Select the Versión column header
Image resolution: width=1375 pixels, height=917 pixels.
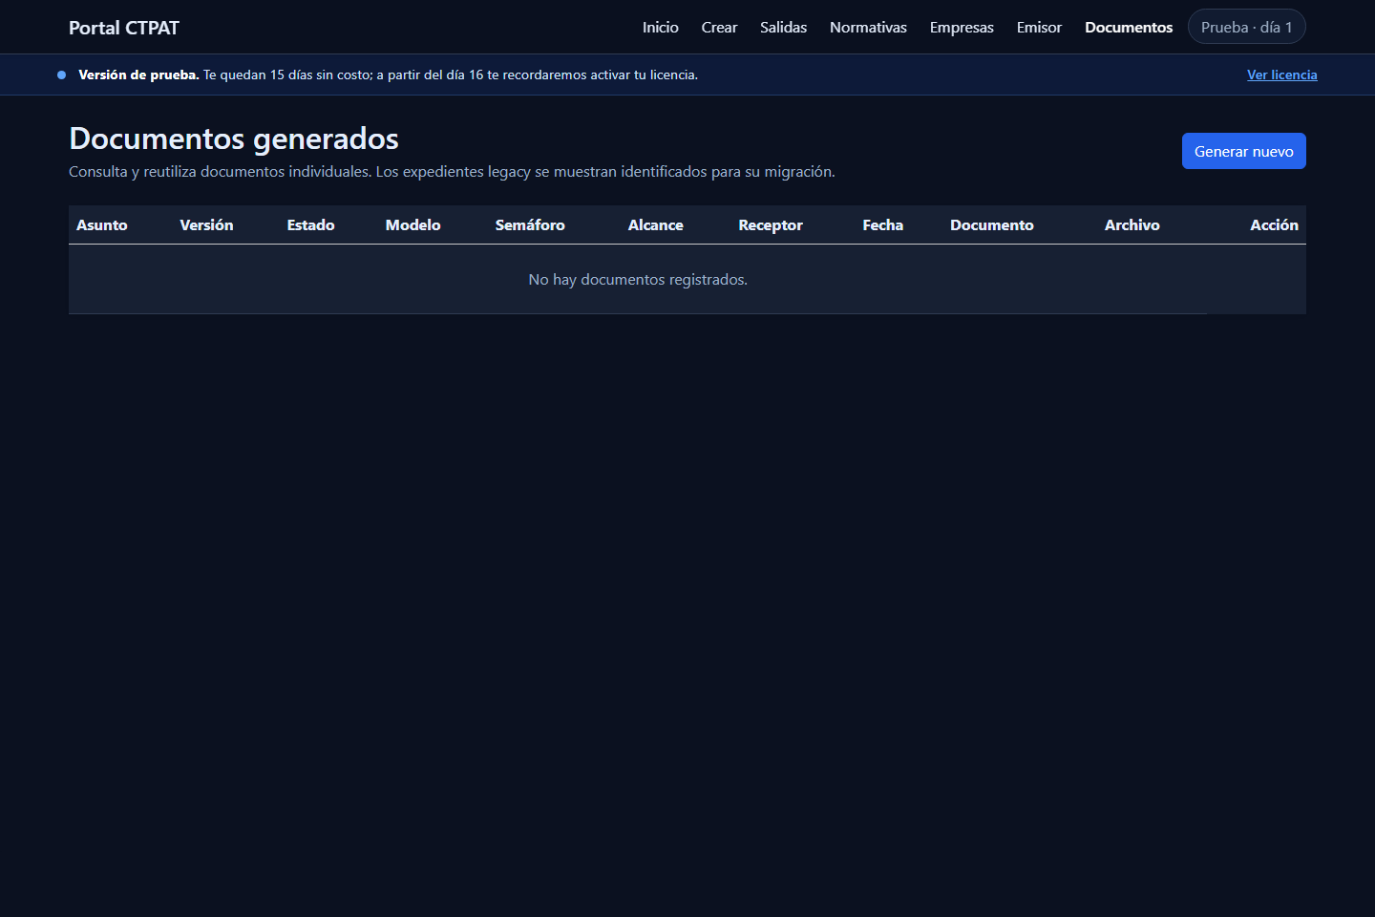click(x=206, y=225)
